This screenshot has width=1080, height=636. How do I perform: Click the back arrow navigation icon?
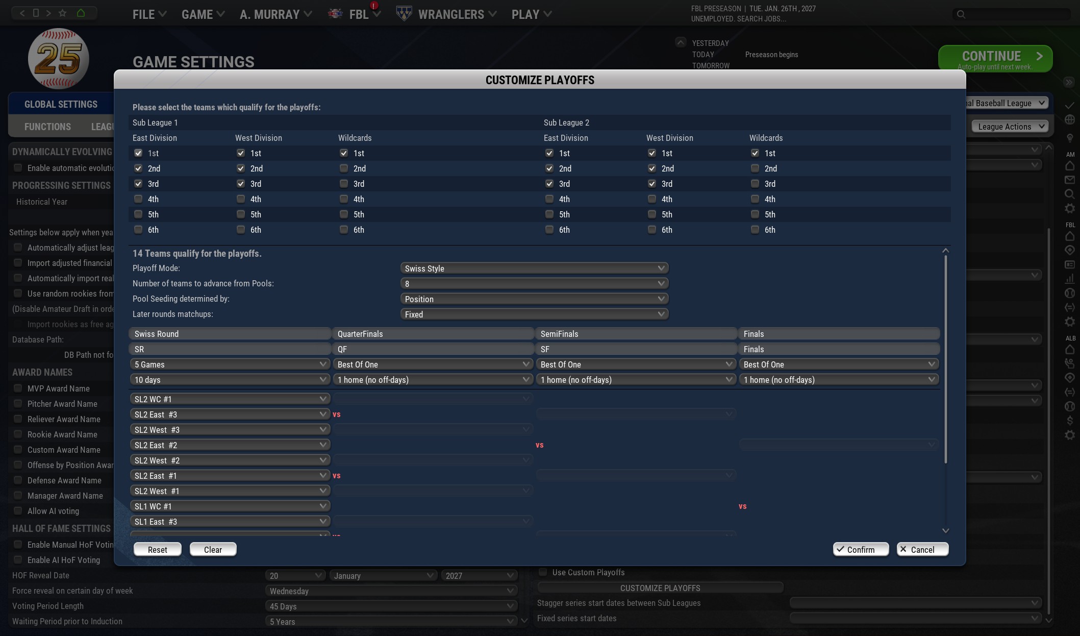(22, 13)
